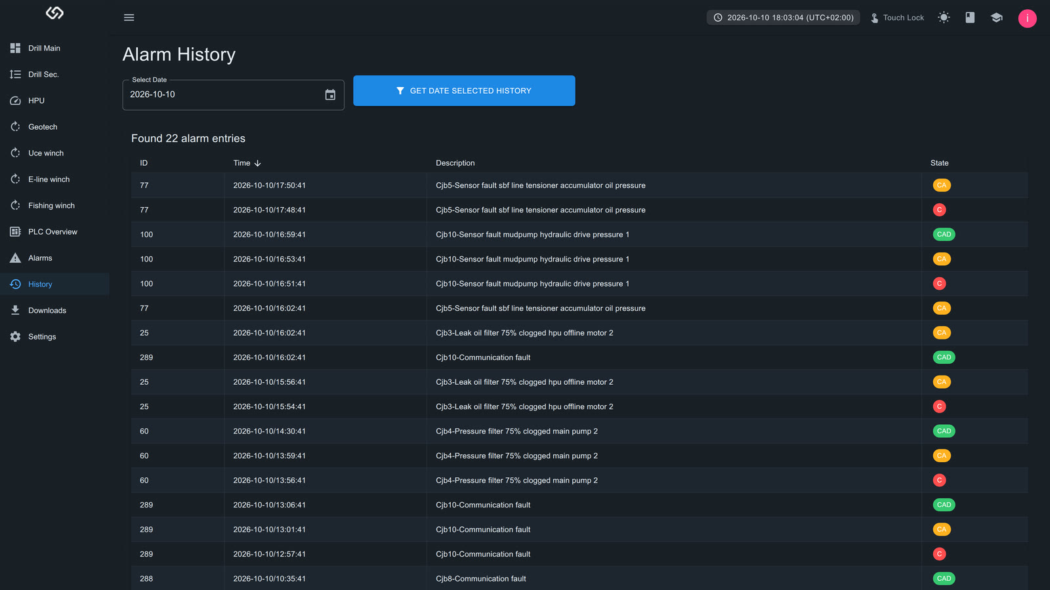Open the graduation cap training icon
The image size is (1050, 590).
tap(997, 18)
